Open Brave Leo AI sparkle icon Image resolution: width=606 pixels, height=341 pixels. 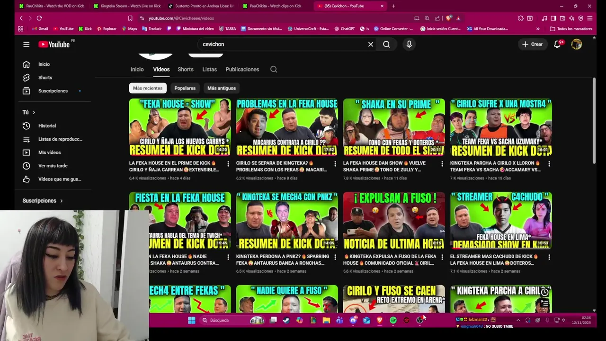coord(571,18)
